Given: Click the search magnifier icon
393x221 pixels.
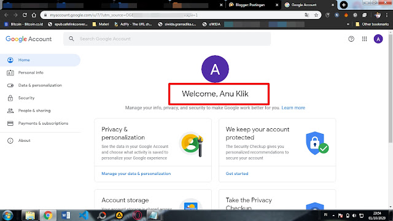Looking at the screenshot, I should [x=71, y=39].
